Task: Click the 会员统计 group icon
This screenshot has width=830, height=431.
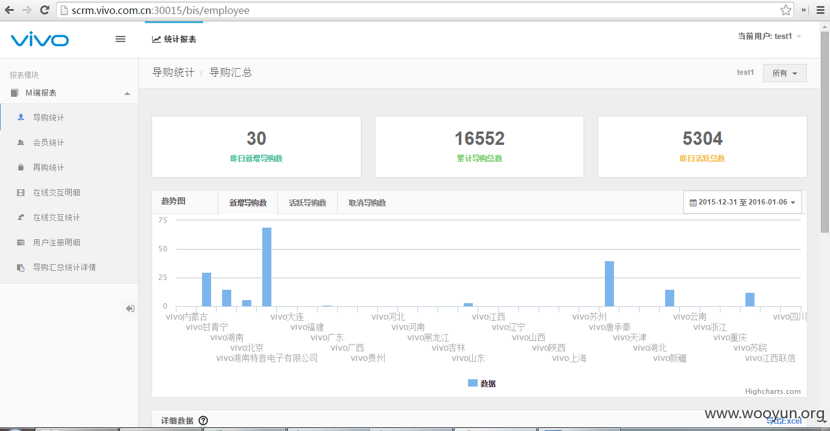Action: pos(21,142)
